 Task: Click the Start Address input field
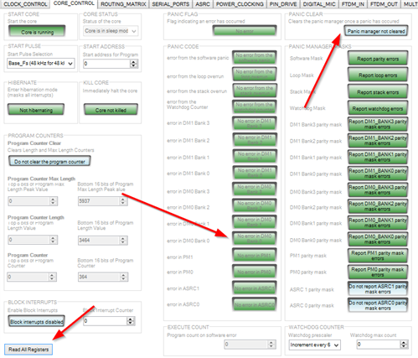coord(106,64)
